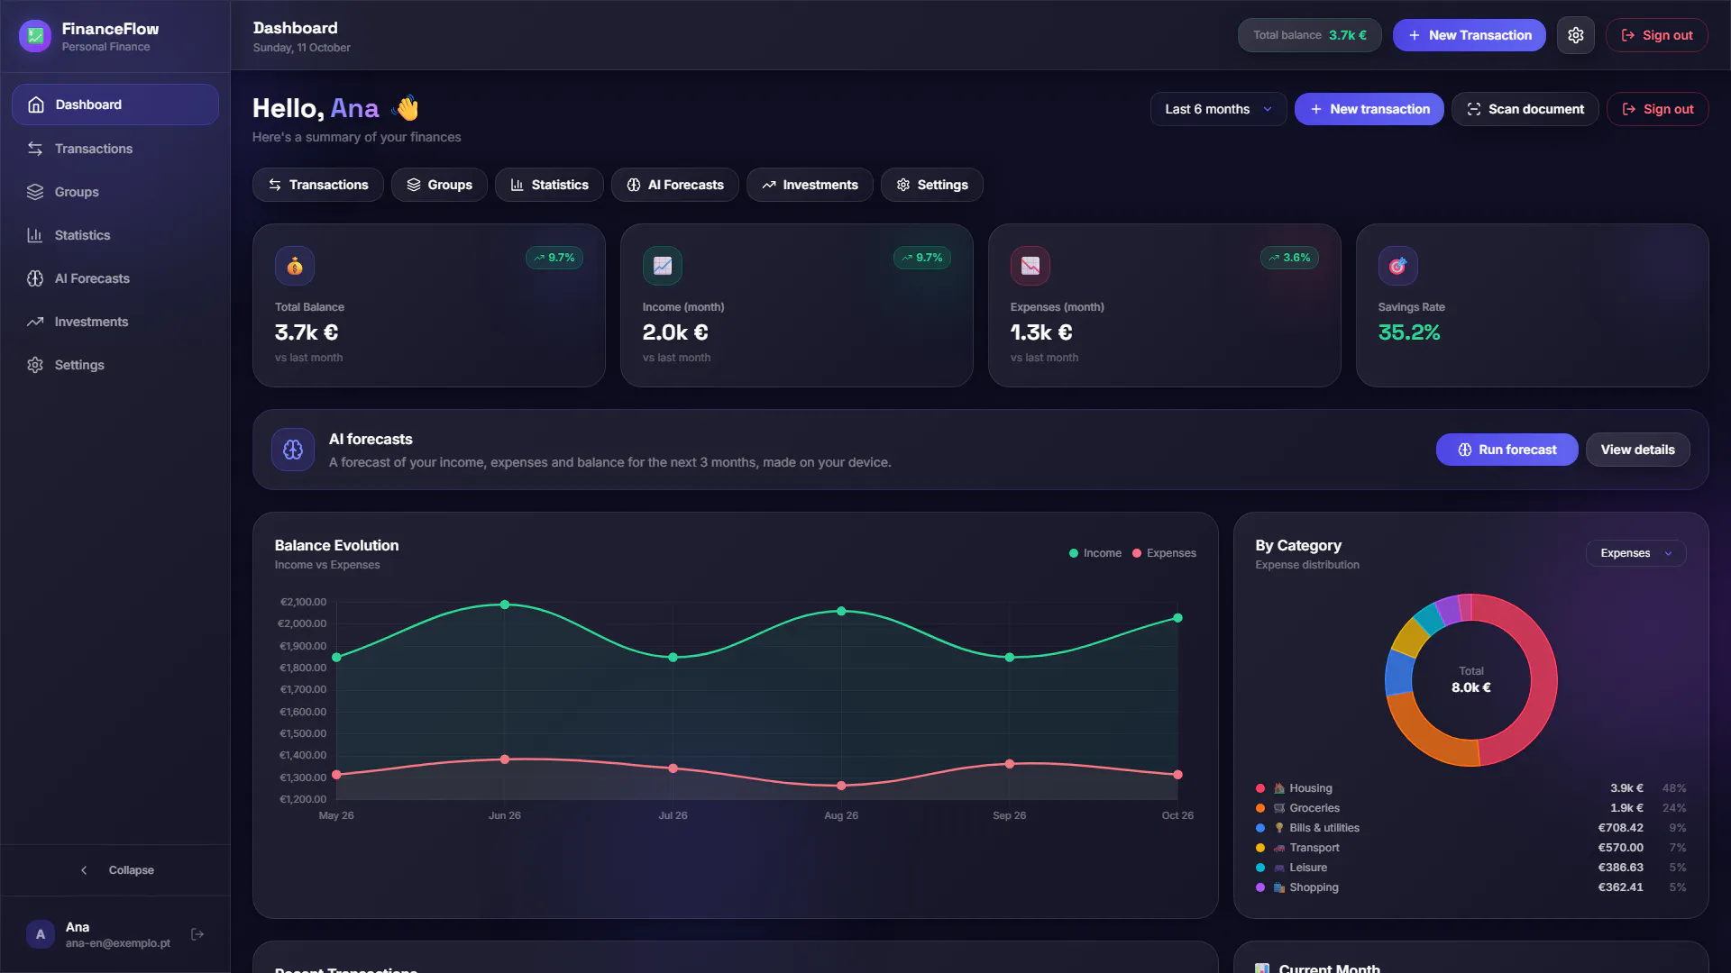Click the Dashboard home icon in sidebar
This screenshot has width=1731, height=973.
pyautogui.click(x=36, y=105)
